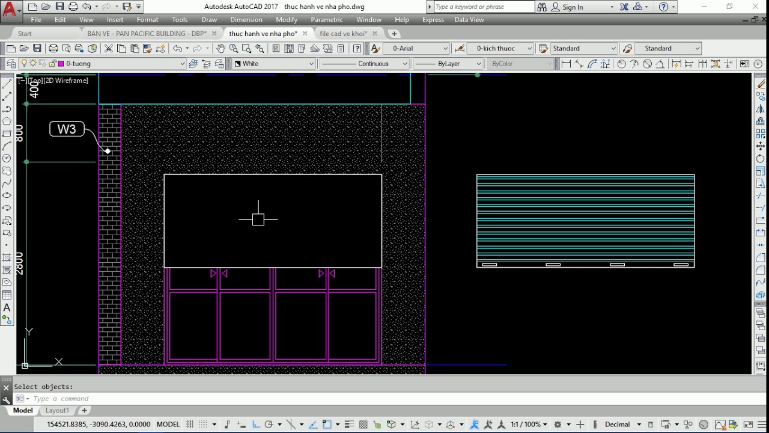
Task: Click the Plot printer icon
Action: (x=53, y=48)
